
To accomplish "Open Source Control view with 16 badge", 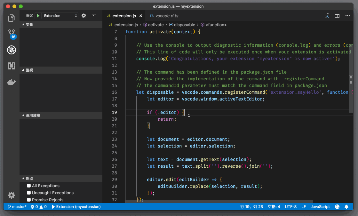I will click(12, 34).
